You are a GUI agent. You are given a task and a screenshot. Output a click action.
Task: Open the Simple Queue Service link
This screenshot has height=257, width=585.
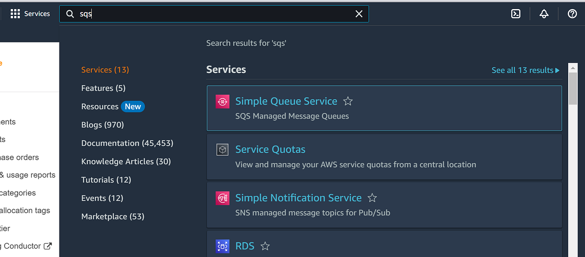(286, 102)
